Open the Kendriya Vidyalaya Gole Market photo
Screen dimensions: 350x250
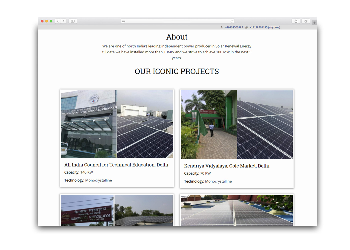(x=237, y=124)
